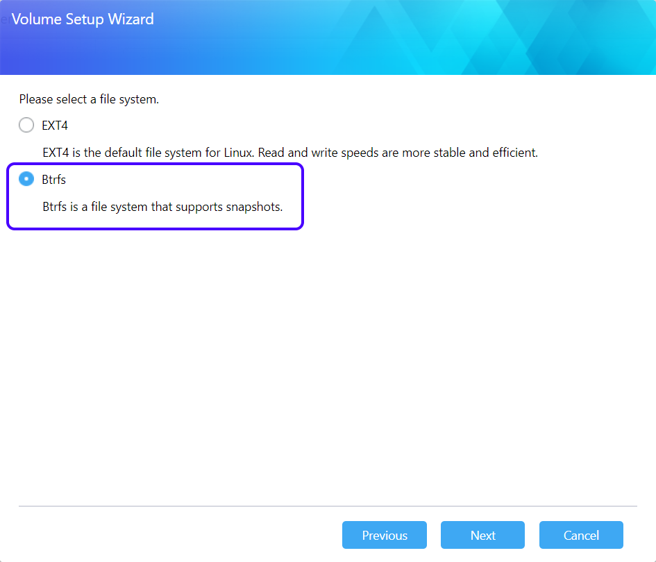Screen dimensions: 656x562
Task: Click the 'Please select a file system' prompt
Action: click(89, 99)
